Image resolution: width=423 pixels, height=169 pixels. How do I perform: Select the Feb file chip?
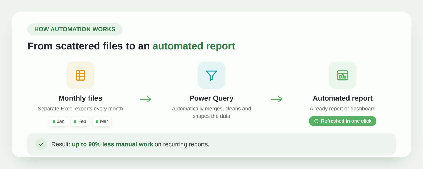pyautogui.click(x=80, y=121)
